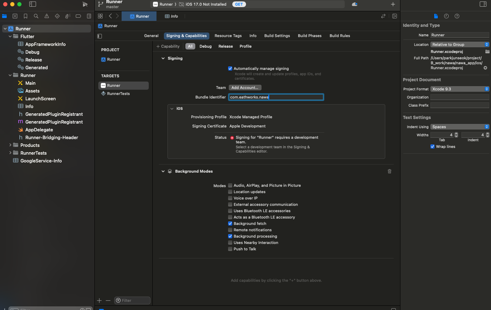Toggle editor review swap arrows
Screen dimensions: 491x310
point(383,16)
